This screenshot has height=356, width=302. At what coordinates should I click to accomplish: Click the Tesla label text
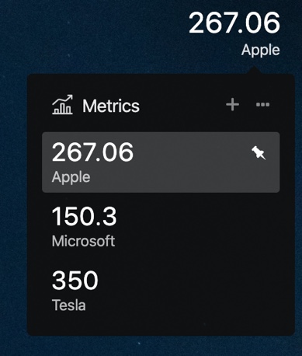69,305
